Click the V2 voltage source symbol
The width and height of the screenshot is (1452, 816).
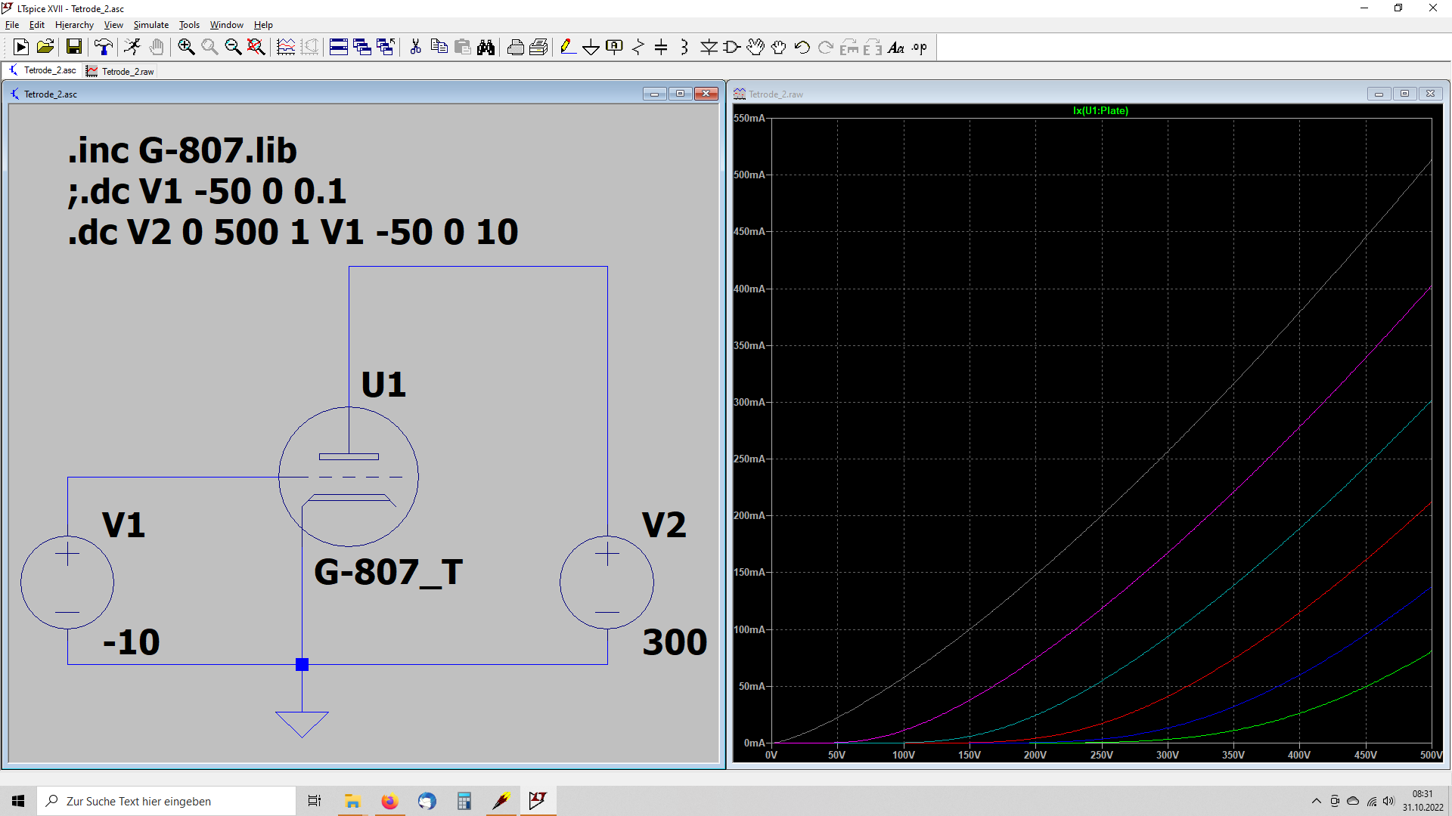(x=607, y=583)
